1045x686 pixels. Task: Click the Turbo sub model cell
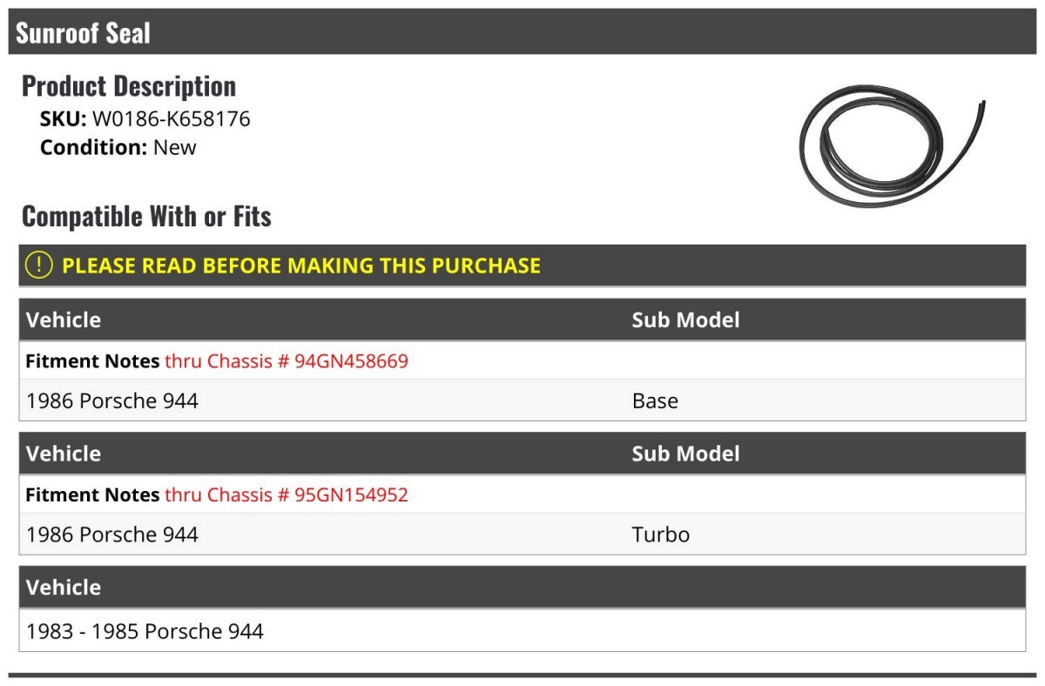[661, 534]
